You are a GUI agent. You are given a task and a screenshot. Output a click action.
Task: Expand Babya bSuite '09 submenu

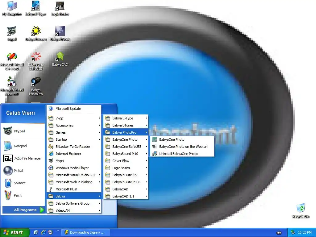[126, 175]
